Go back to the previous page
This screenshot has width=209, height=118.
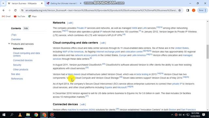[4, 10]
